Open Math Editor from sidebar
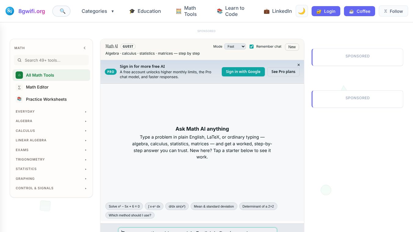Screen dimensions: 413x232 (x=51, y=87)
